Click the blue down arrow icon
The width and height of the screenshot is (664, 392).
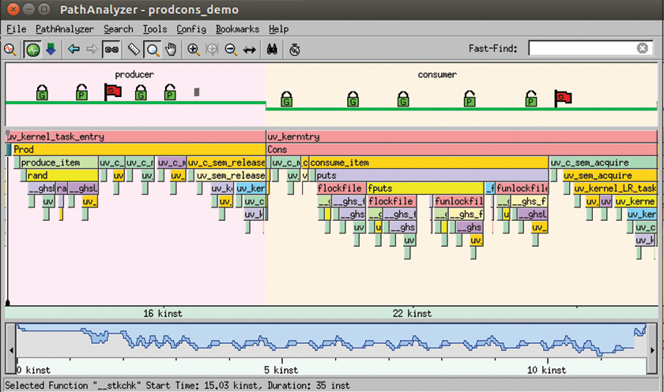point(51,50)
